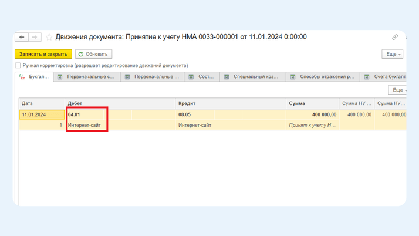Viewport: 419px width, 236px height.
Task: Click the Кредит column header
Action: click(x=231, y=103)
